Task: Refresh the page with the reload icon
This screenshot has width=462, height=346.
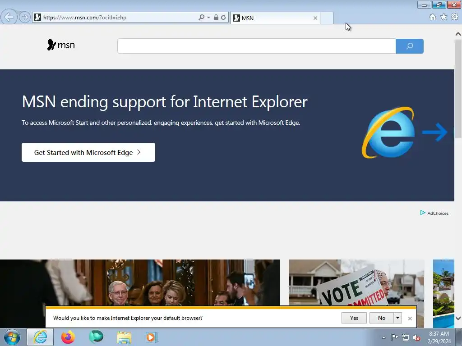Action: click(223, 18)
